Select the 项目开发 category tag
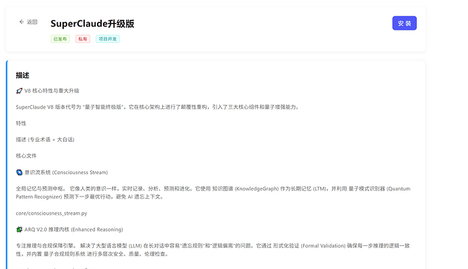Viewport: 468px width, 269px height. click(108, 39)
